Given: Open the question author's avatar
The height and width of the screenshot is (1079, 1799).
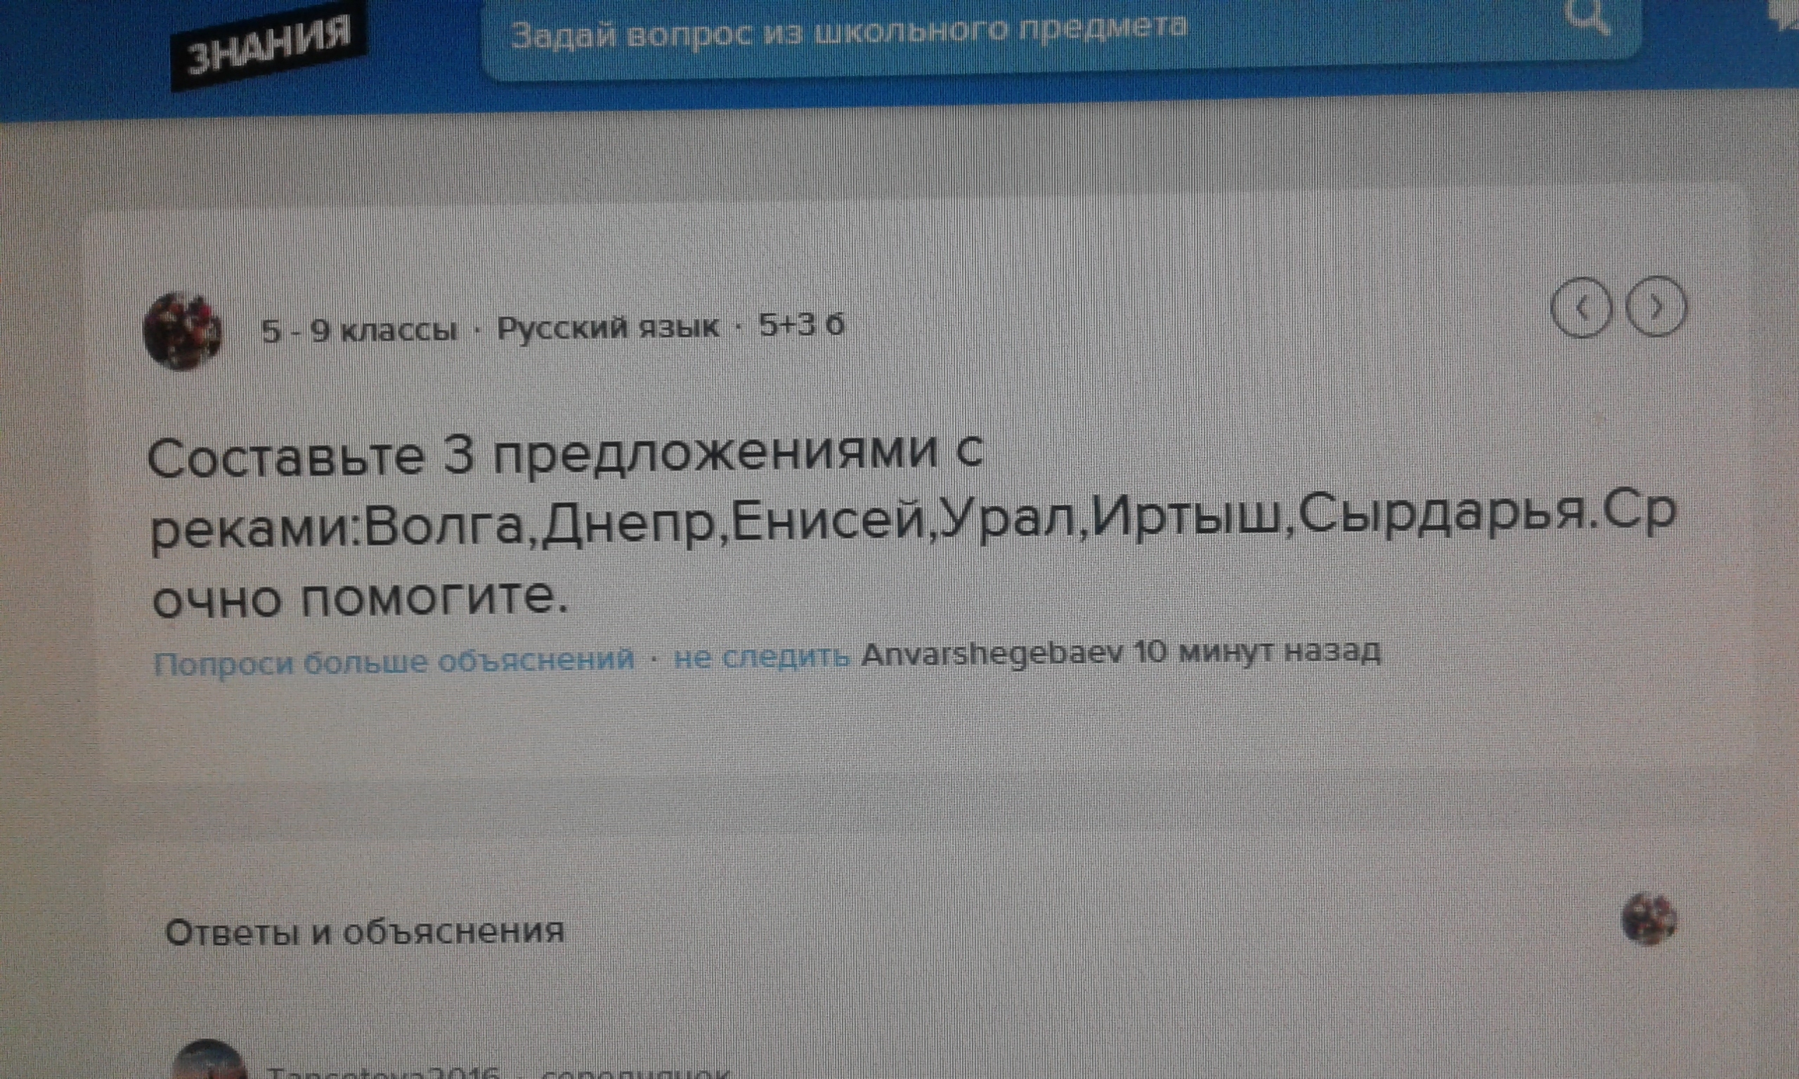Looking at the screenshot, I should pos(183,331).
